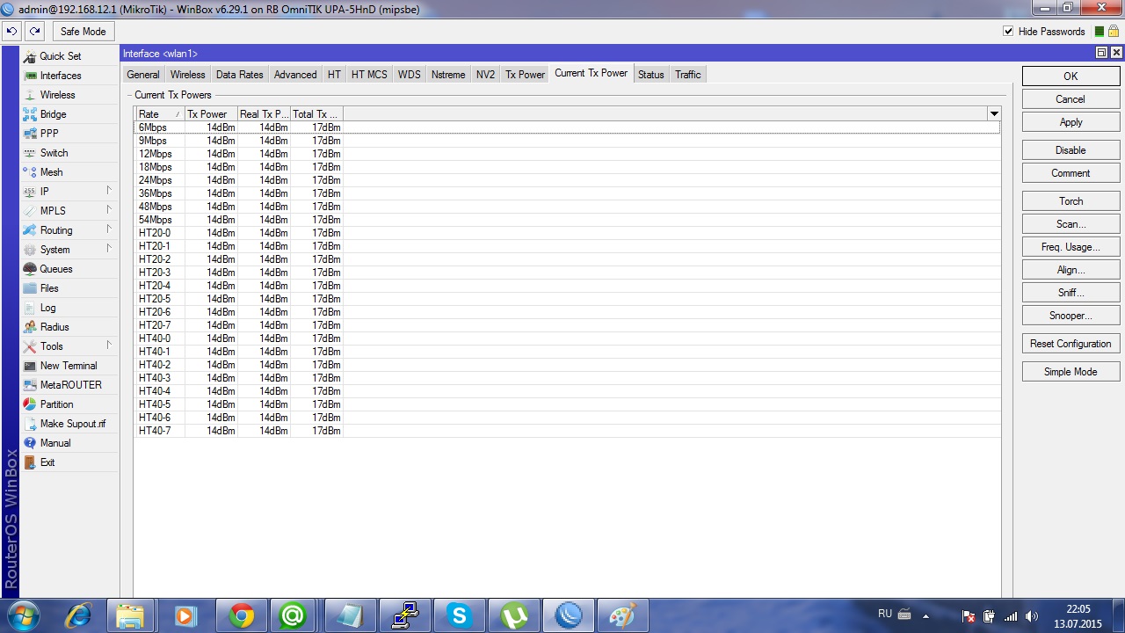
Task: Select the 54Mbps row in table
Action: coord(567,220)
